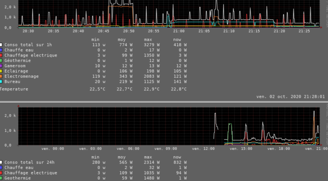
Task: Select the 24h Chauffage electrique max '1035 W'
Action: (152, 173)
